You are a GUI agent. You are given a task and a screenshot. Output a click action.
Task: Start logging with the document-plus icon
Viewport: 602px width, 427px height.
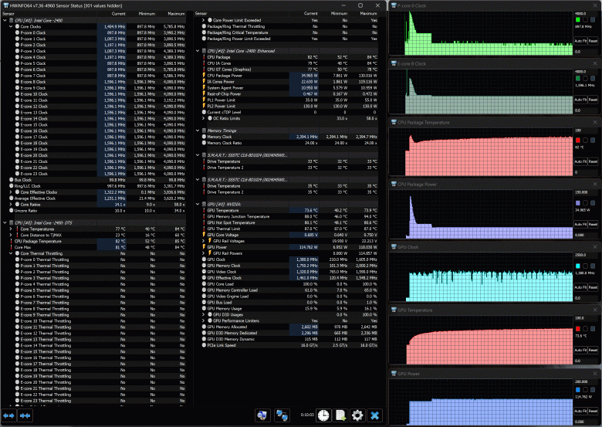click(x=340, y=415)
